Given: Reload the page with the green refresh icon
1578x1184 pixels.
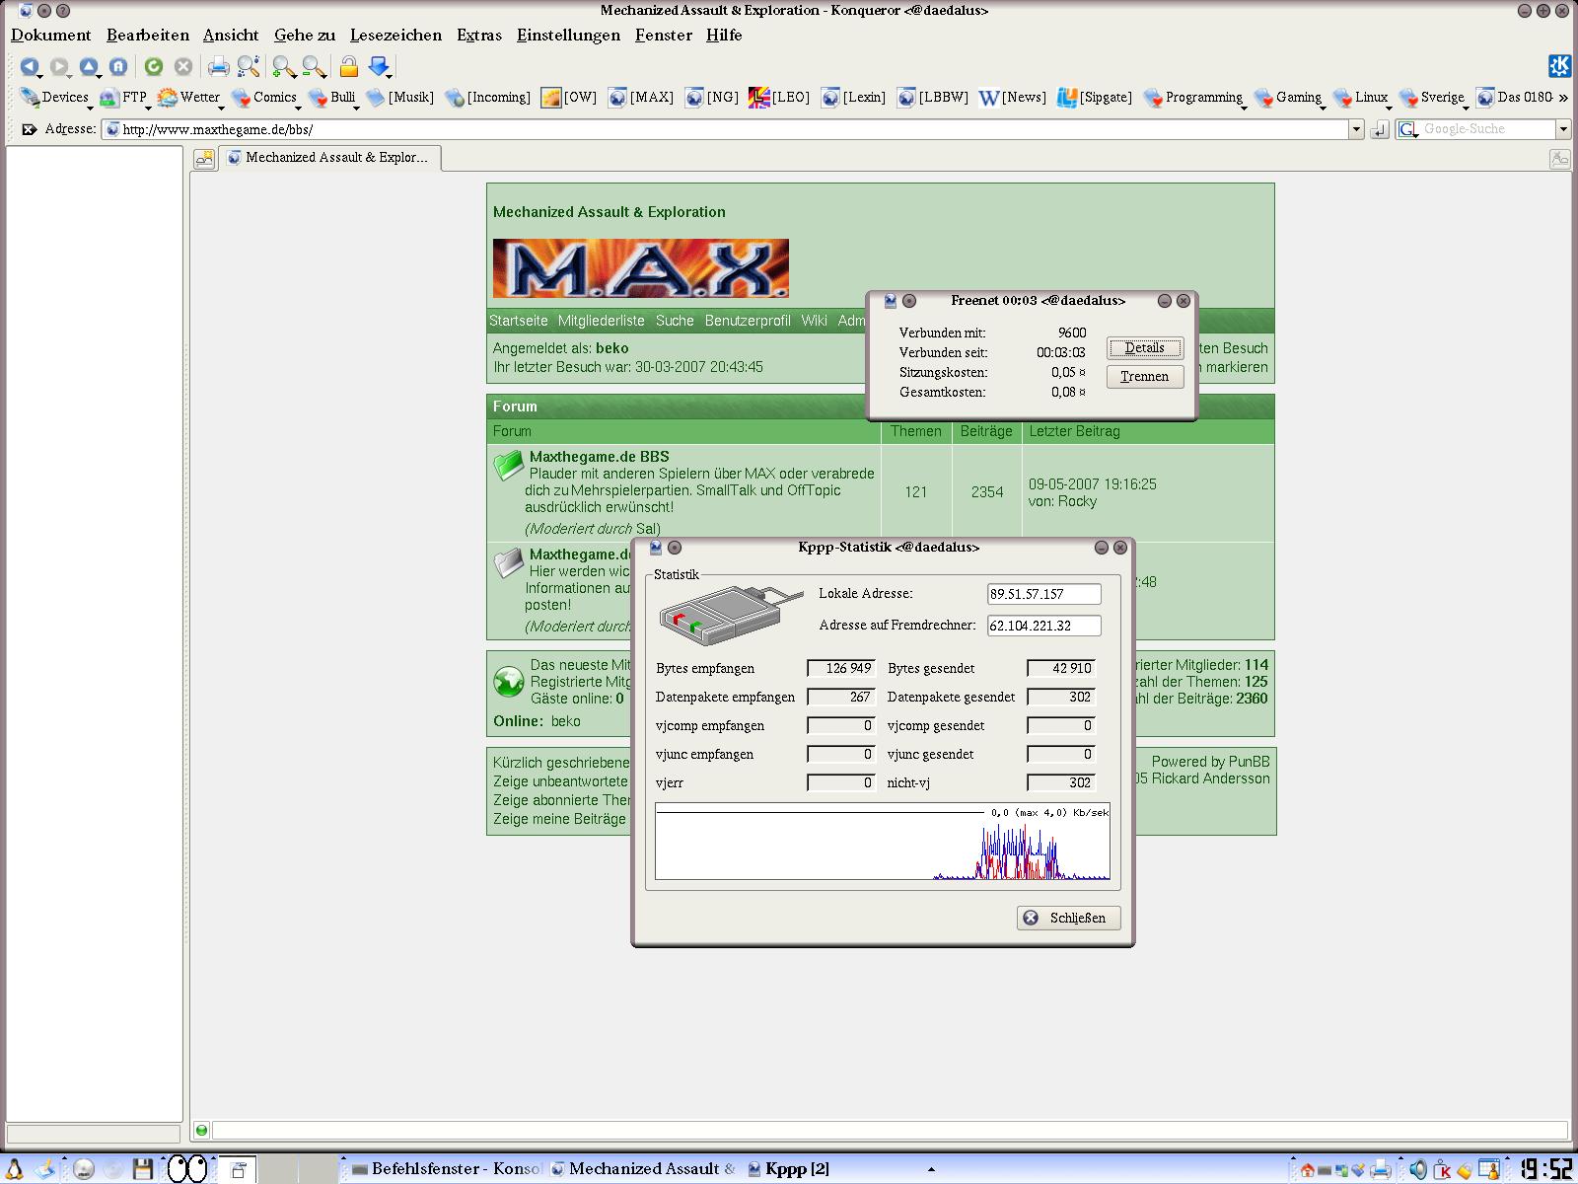Looking at the screenshot, I should tap(153, 66).
